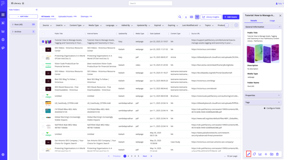This screenshot has width=284, height=160.
Task: Close the asset details panel
Action: [280, 16]
